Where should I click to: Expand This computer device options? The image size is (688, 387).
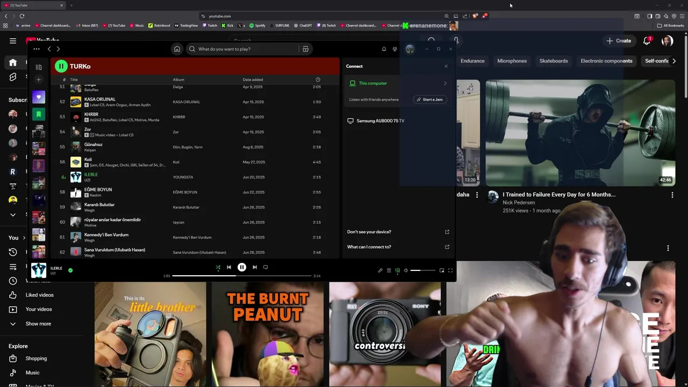(x=445, y=83)
